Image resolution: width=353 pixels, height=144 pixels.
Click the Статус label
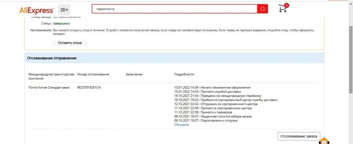[x=47, y=23]
